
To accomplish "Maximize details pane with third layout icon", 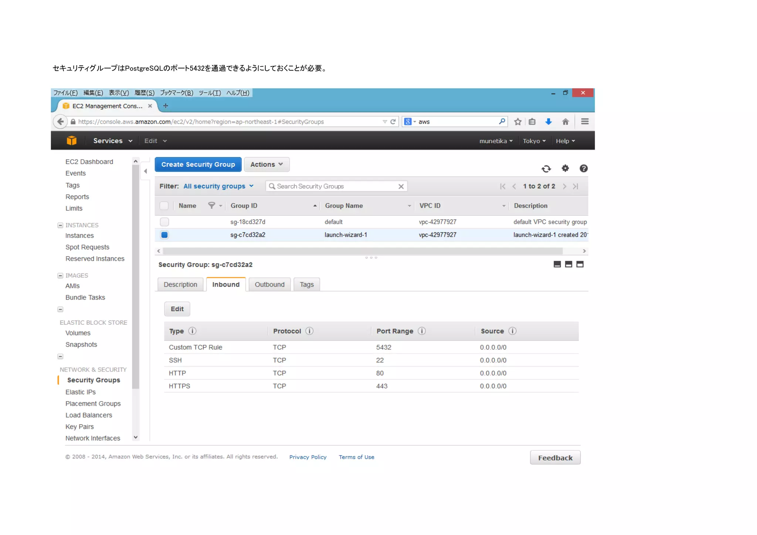I will point(580,264).
